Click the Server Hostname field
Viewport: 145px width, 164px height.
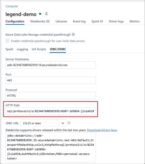tap(50, 65)
